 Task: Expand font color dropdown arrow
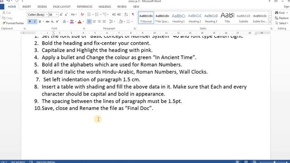point(83,22)
